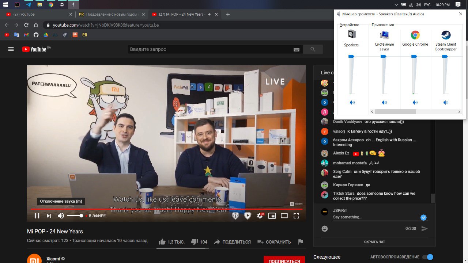
Task: Show hidden tray icons chevron
Action: (x=396, y=5)
